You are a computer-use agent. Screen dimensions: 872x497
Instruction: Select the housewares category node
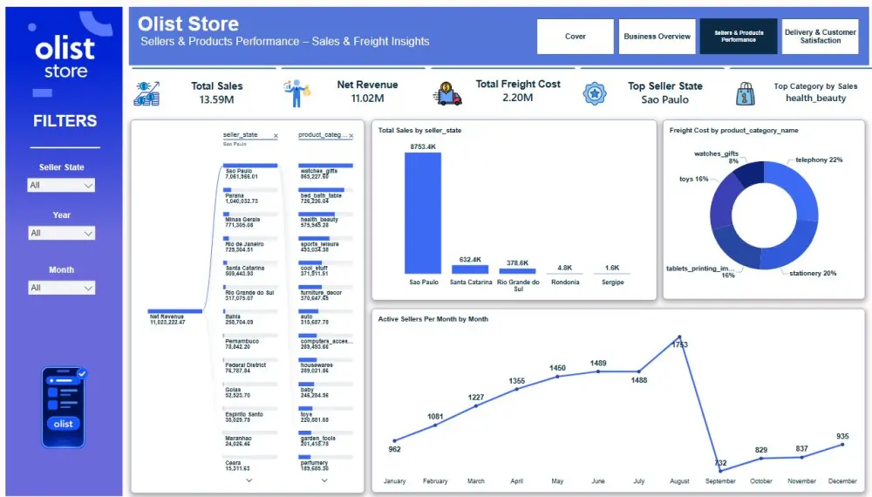(326, 366)
